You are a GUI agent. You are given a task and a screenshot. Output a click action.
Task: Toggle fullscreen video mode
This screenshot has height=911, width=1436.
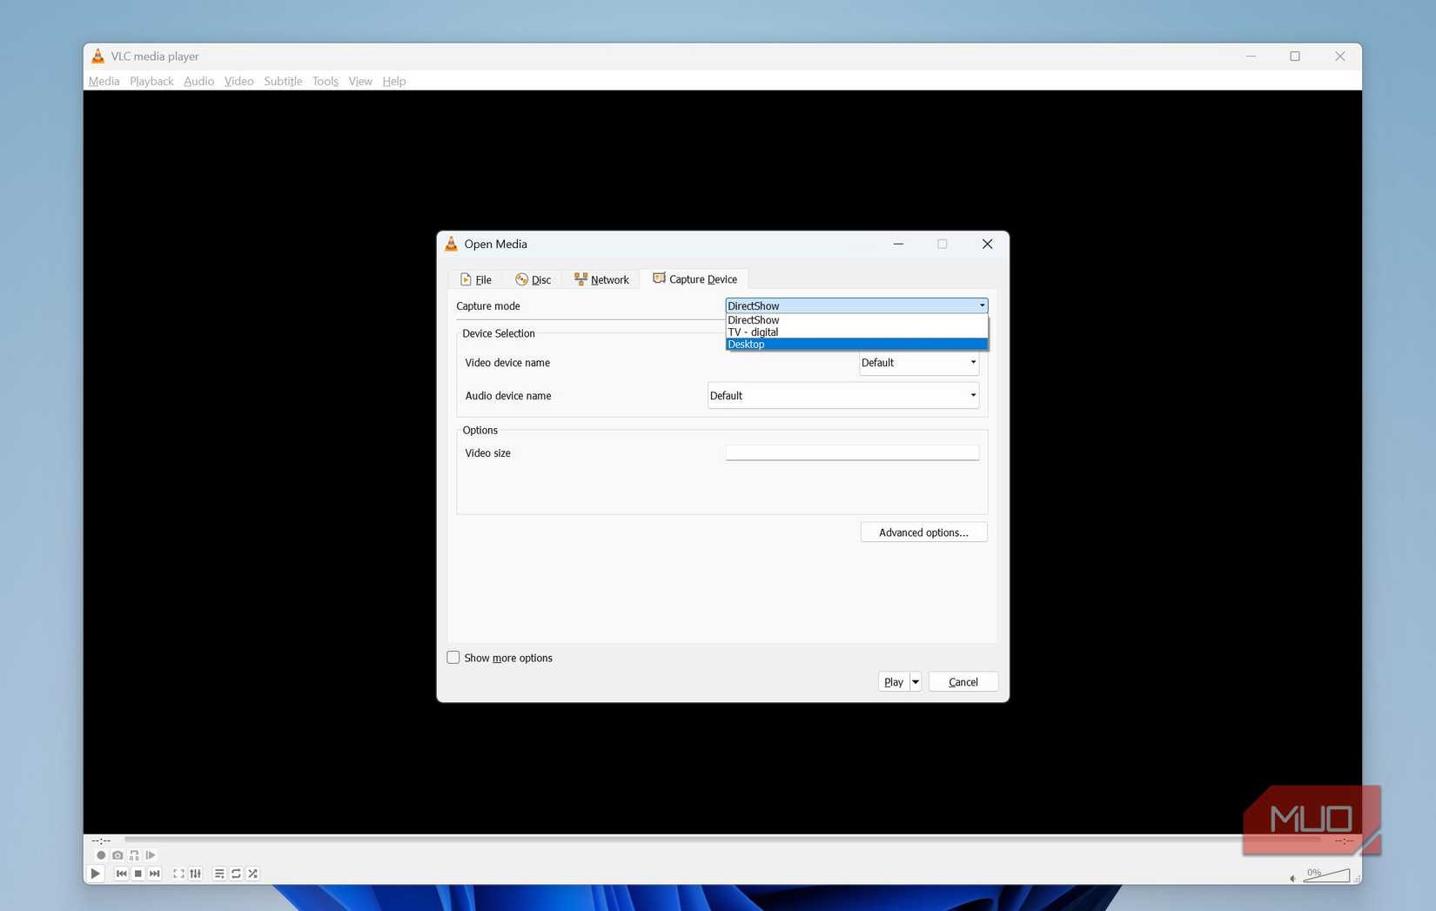(178, 874)
